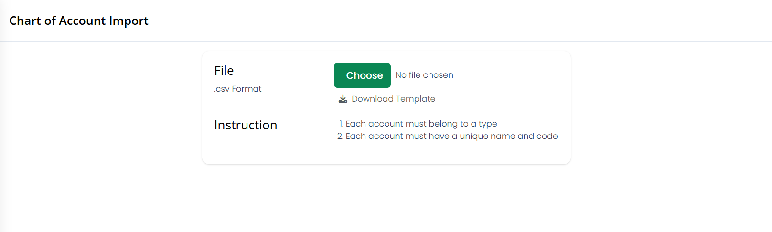Click the '2.' list number marker
This screenshot has height=232, width=772.
[x=340, y=136]
